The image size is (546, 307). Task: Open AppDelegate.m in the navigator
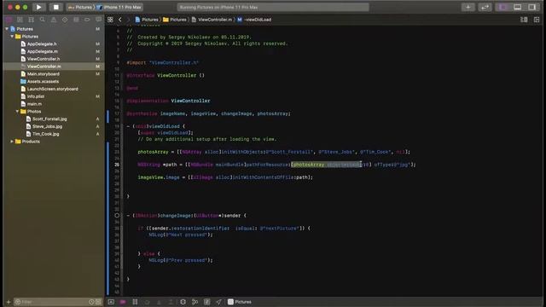pyautogui.click(x=43, y=51)
